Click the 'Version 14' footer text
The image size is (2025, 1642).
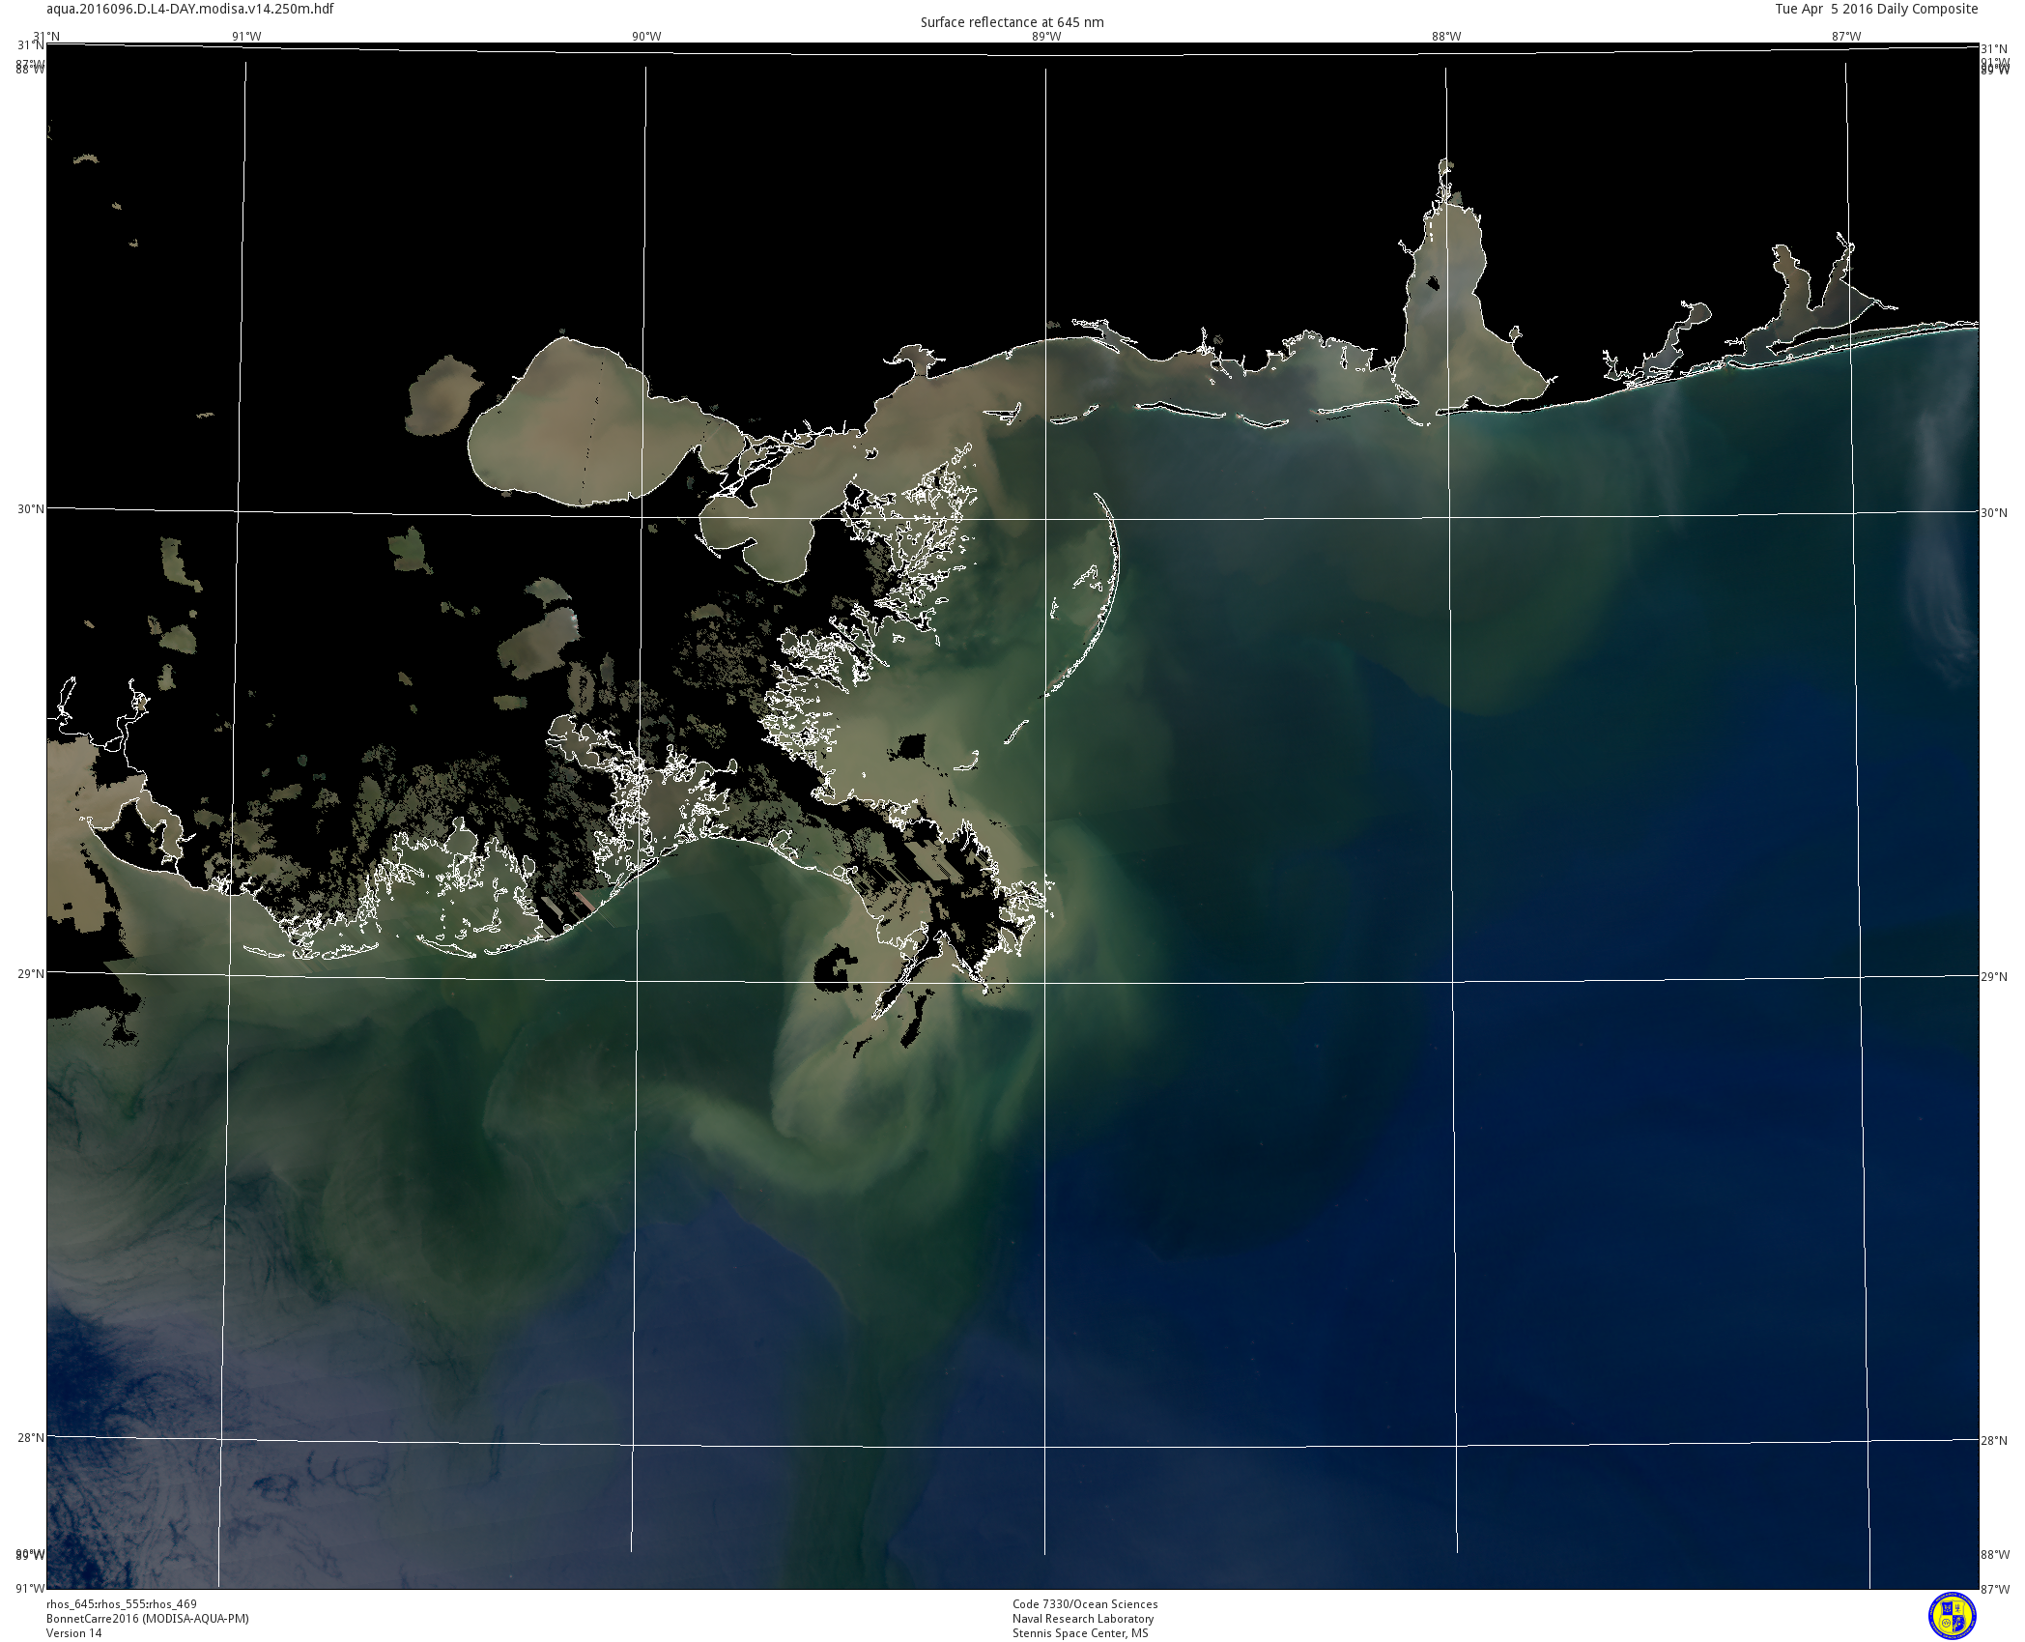[73, 1633]
